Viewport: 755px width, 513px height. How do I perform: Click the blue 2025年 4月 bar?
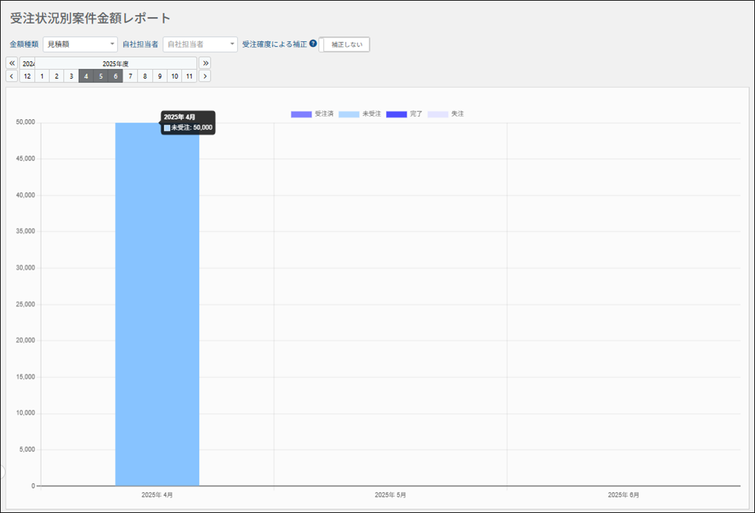click(157, 304)
